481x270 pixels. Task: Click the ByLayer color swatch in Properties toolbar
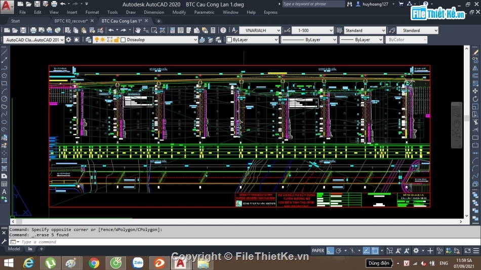[x=229, y=40]
